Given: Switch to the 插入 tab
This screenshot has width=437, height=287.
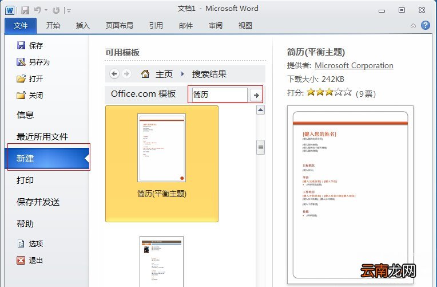Looking at the screenshot, I should tap(82, 26).
